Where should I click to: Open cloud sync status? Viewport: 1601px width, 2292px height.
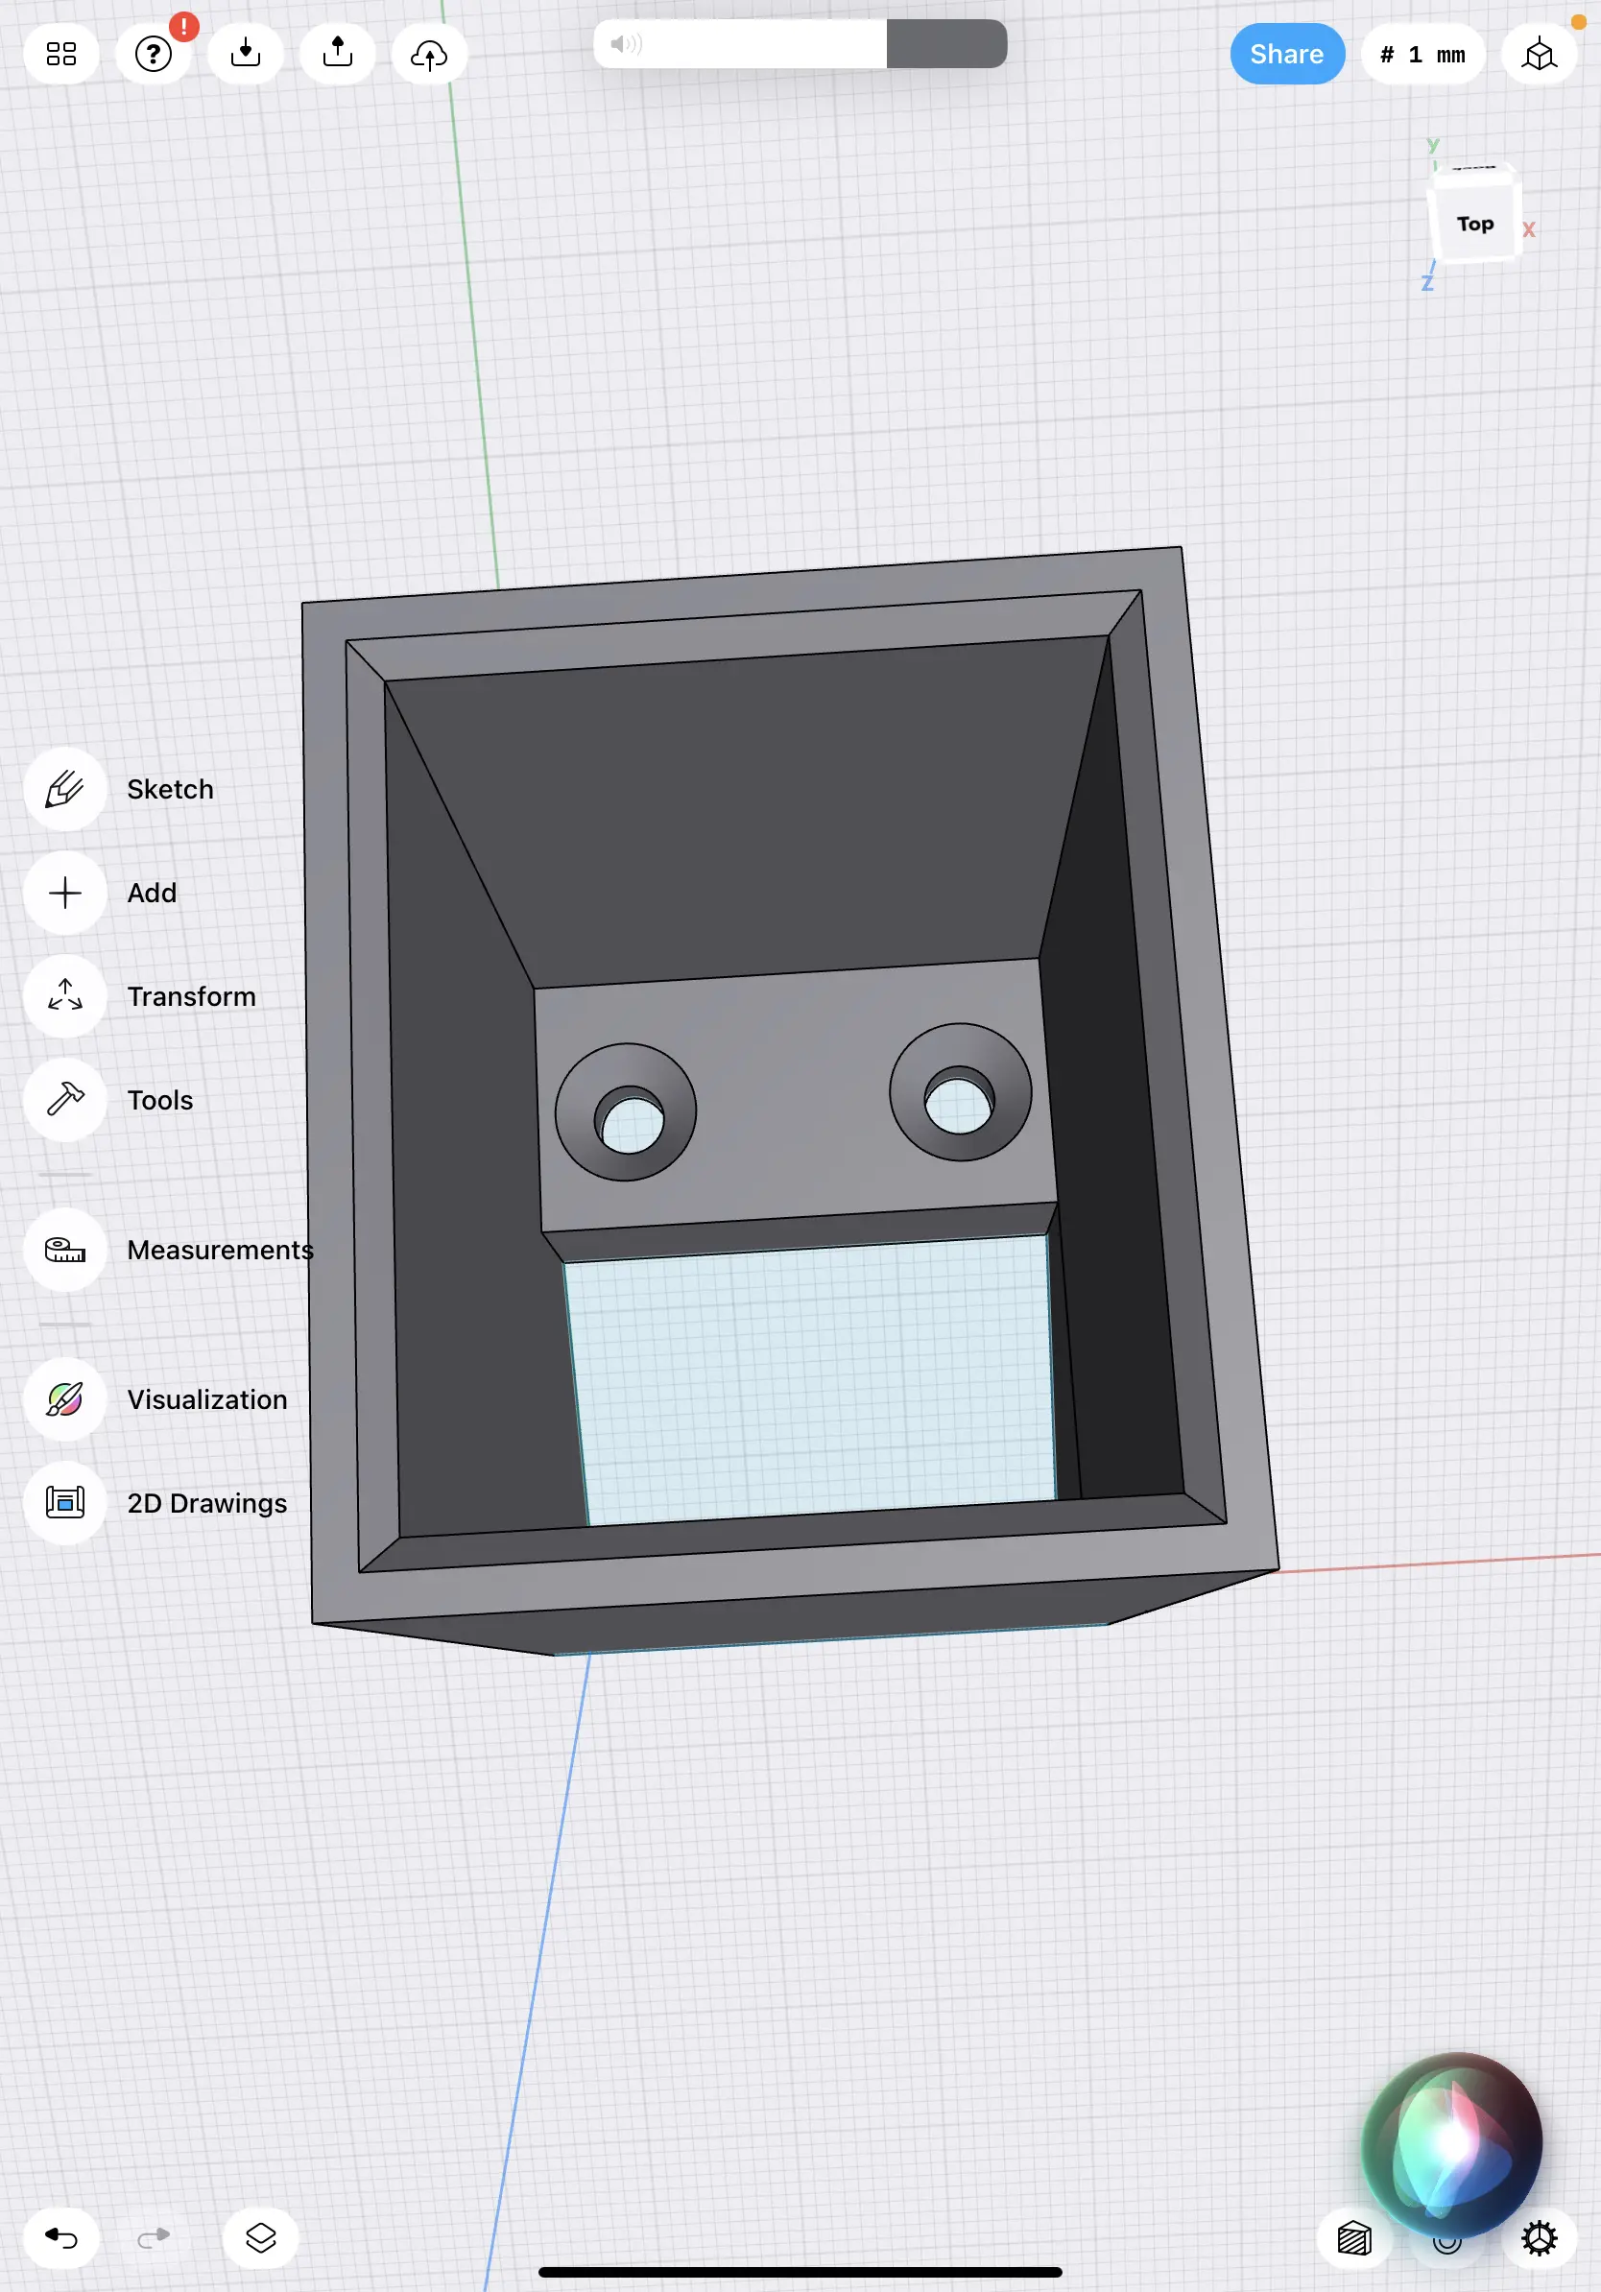(429, 54)
